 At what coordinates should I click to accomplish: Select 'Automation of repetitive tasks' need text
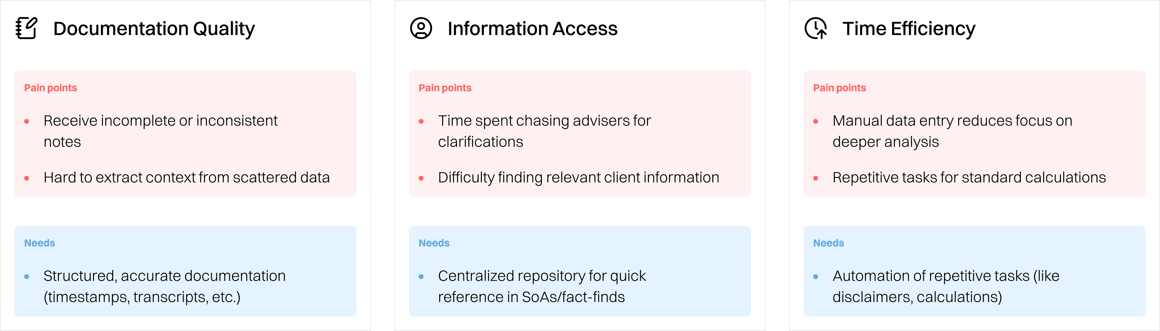pos(946,286)
